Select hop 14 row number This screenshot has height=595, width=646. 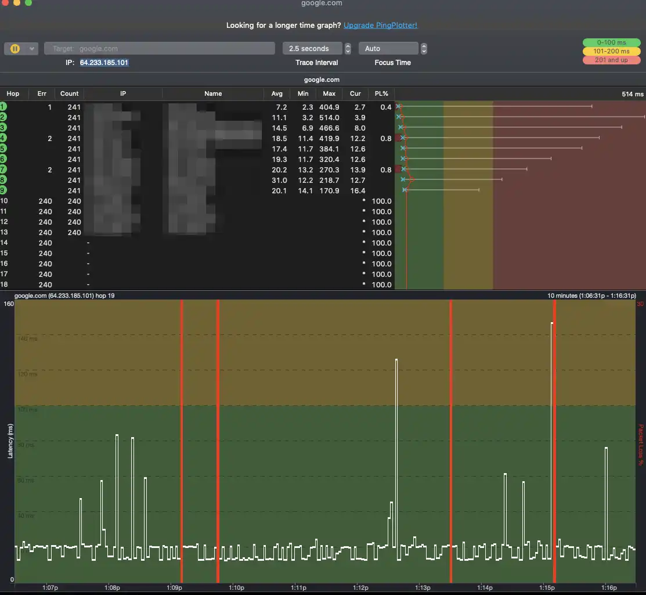(x=3, y=243)
